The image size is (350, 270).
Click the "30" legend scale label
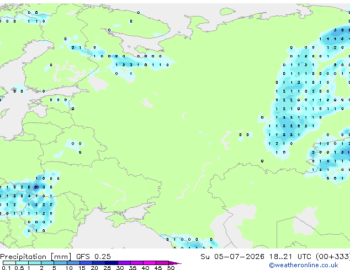[x=120, y=268]
